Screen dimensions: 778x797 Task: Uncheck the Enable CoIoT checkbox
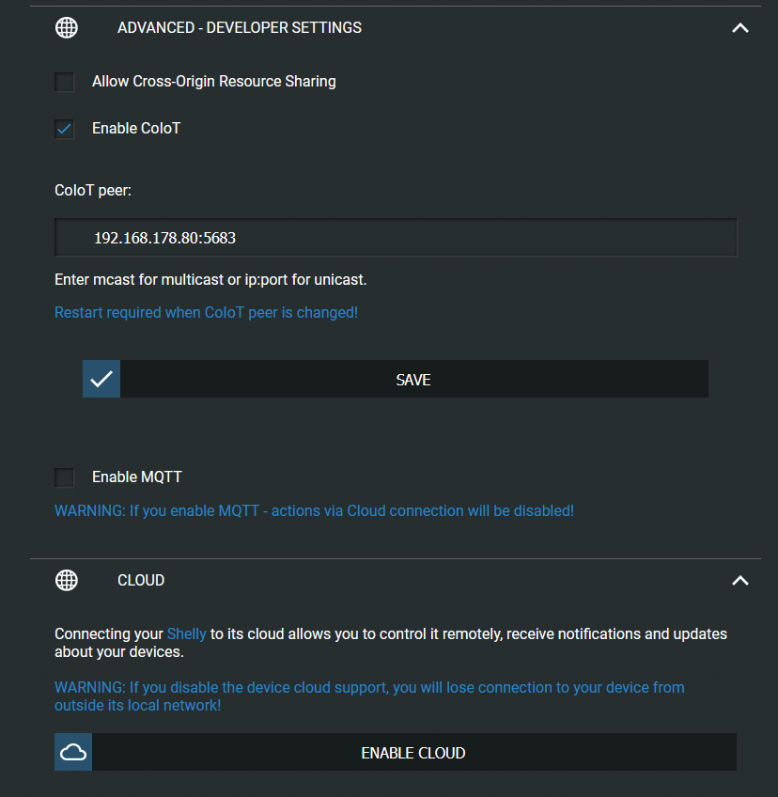65,129
